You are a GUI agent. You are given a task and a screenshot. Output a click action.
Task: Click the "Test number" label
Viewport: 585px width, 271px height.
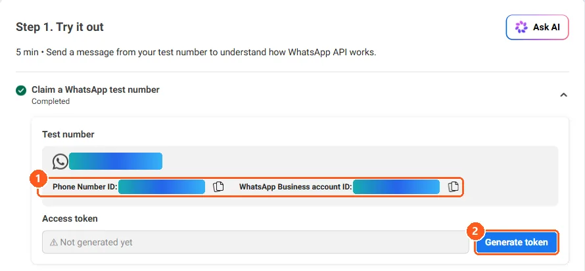pos(68,134)
